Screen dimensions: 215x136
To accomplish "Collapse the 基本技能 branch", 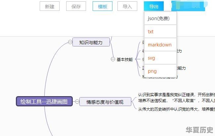I will pyautogui.click(x=113, y=59).
